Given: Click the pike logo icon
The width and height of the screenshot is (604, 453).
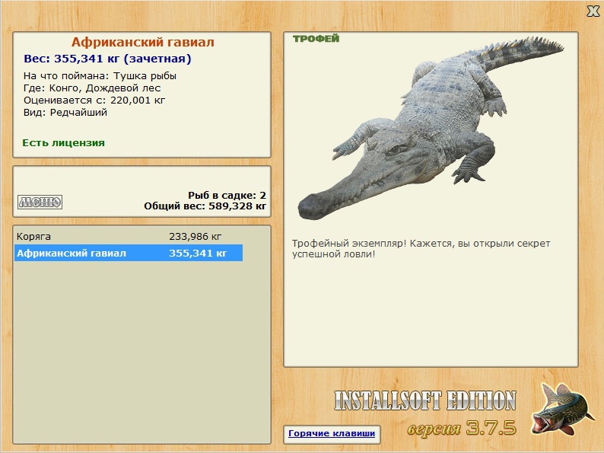Looking at the screenshot, I should pos(561,410).
